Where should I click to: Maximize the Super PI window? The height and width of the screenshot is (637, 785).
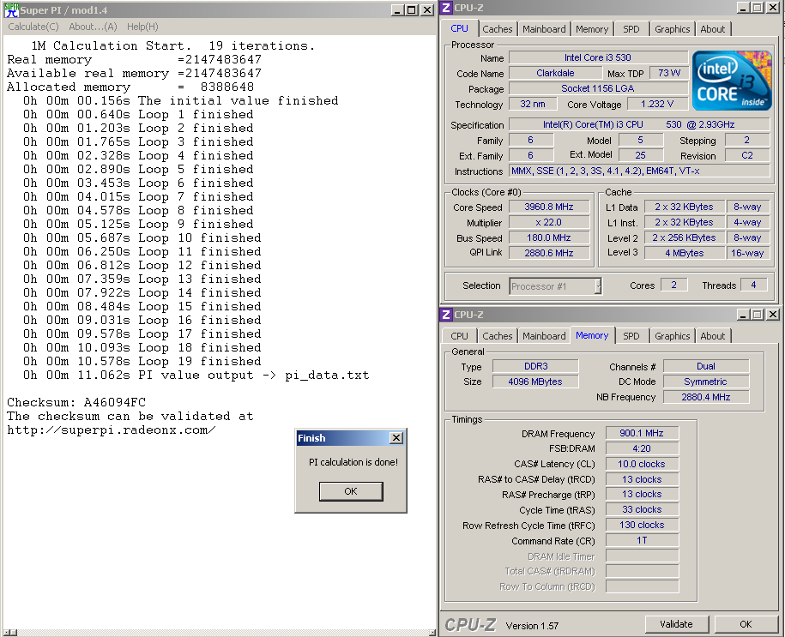point(412,10)
